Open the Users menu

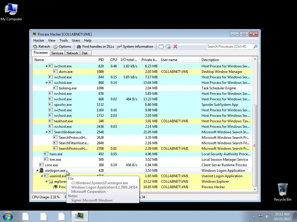tap(76, 40)
